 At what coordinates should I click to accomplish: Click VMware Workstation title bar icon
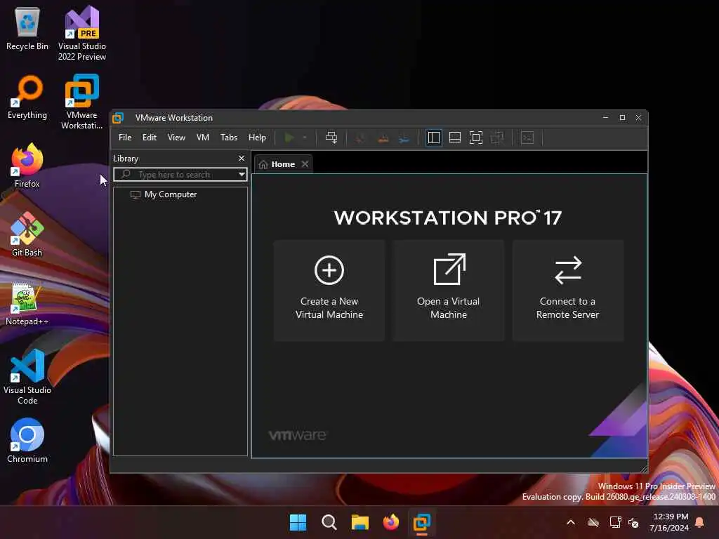coord(118,118)
